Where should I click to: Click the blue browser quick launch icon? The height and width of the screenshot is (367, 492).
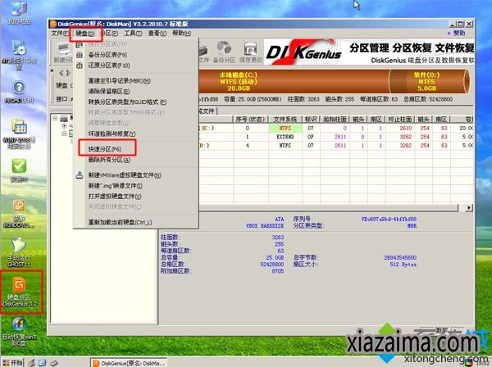click(43, 363)
